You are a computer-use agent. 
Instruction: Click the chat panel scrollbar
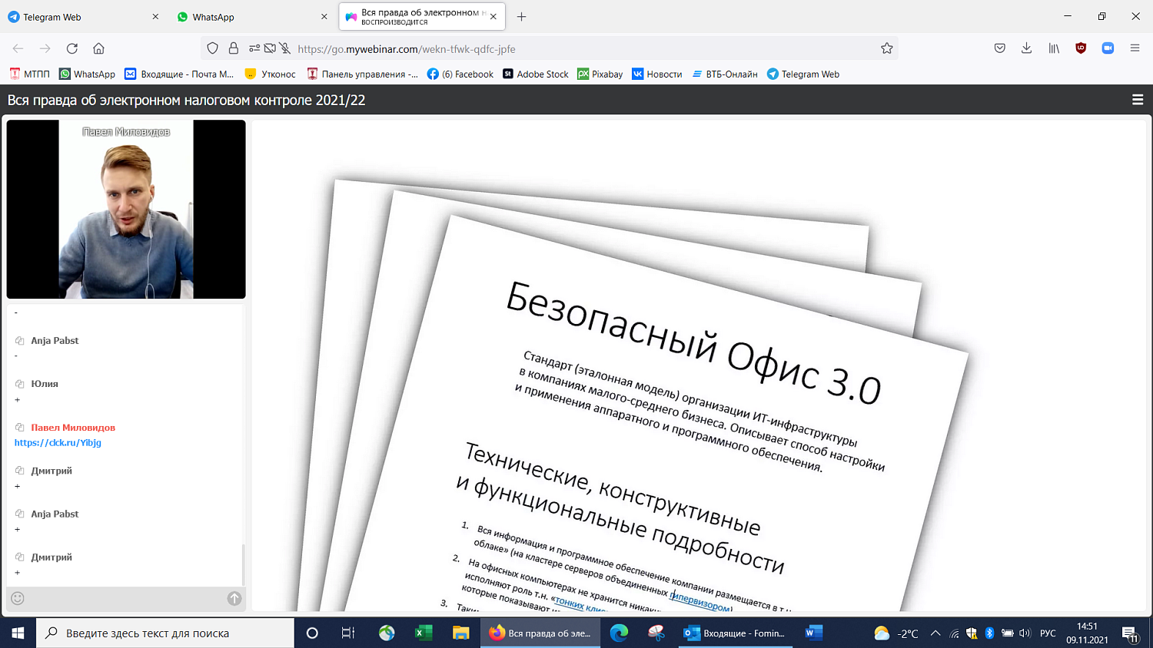tap(243, 564)
